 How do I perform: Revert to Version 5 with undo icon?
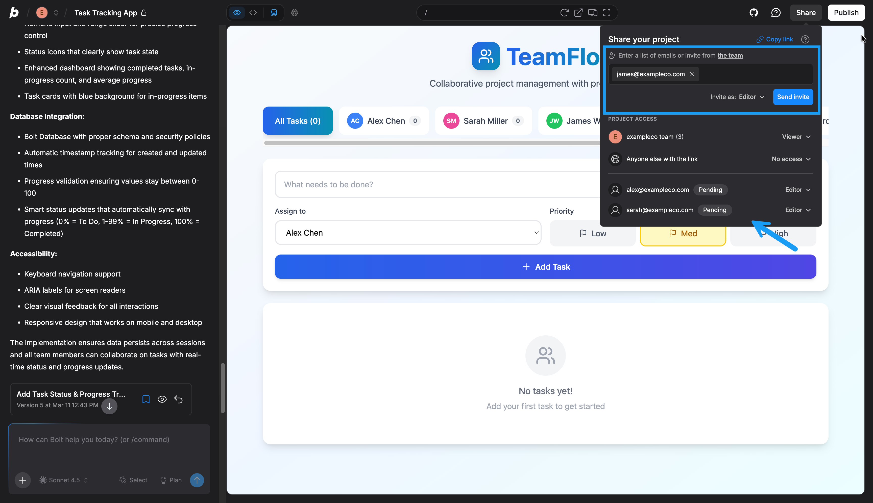(178, 399)
